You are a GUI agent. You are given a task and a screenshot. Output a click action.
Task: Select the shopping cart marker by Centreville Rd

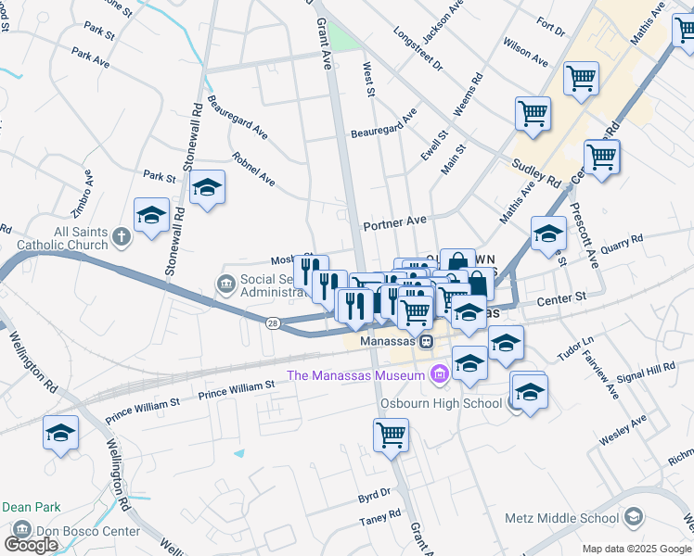(x=601, y=159)
